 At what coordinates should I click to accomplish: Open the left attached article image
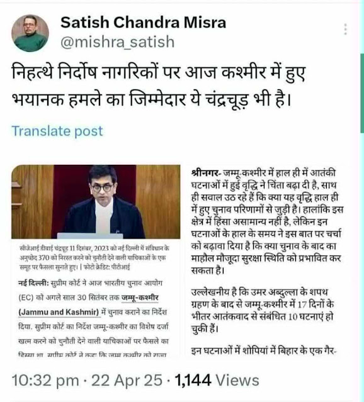96,260
